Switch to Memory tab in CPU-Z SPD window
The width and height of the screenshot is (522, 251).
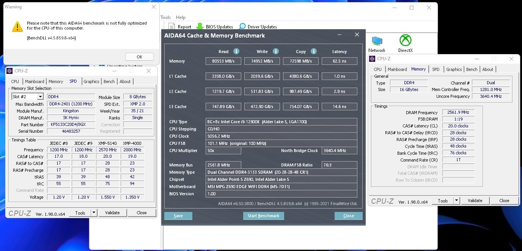click(56, 82)
